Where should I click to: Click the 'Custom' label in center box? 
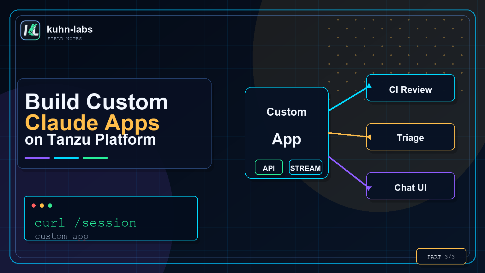coord(286,112)
